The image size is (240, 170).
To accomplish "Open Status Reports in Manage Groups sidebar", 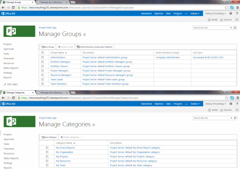I will (11, 68).
